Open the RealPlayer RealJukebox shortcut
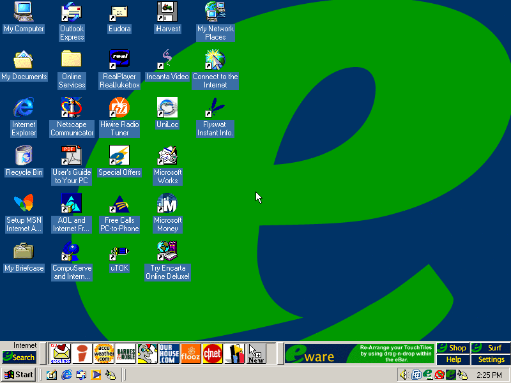The image size is (511, 383). (x=119, y=60)
